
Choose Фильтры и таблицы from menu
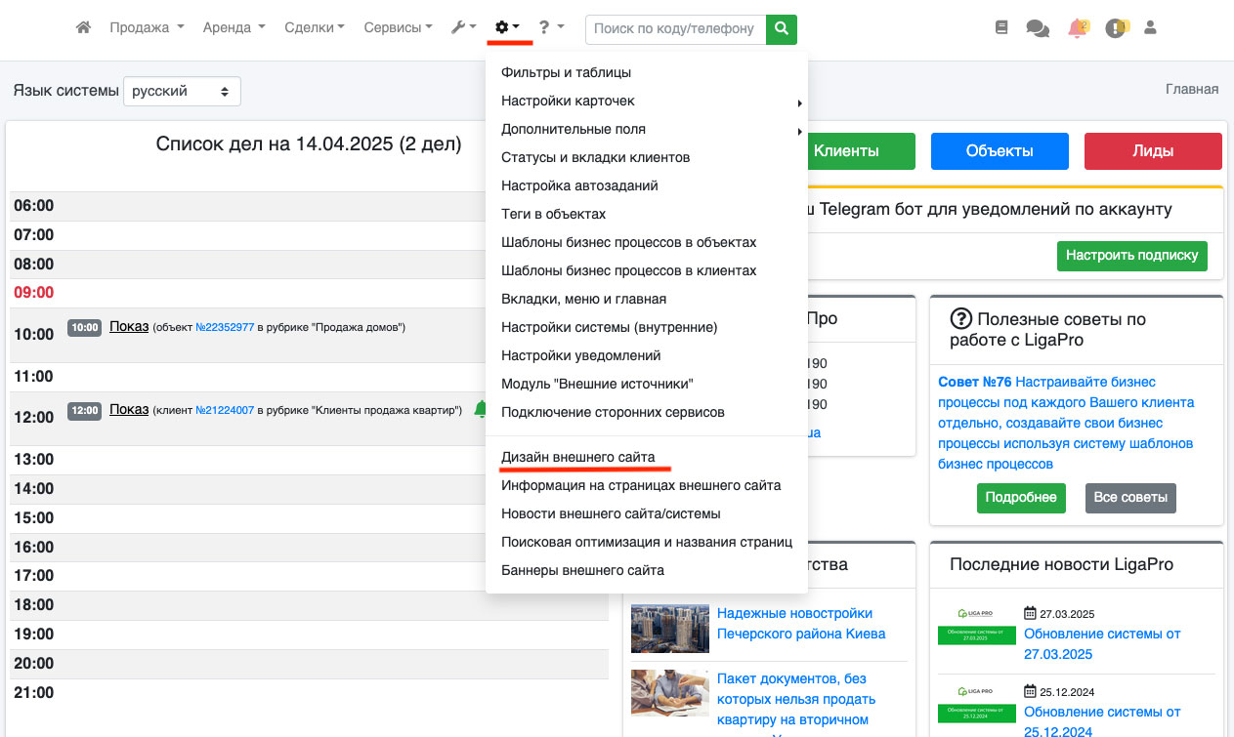[x=566, y=72]
